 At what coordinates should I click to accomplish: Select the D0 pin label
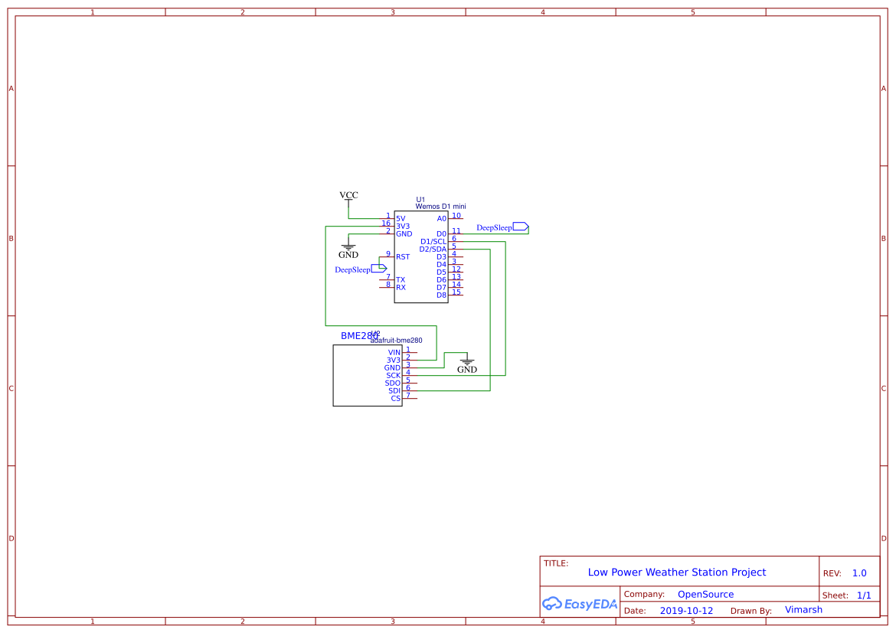[442, 234]
